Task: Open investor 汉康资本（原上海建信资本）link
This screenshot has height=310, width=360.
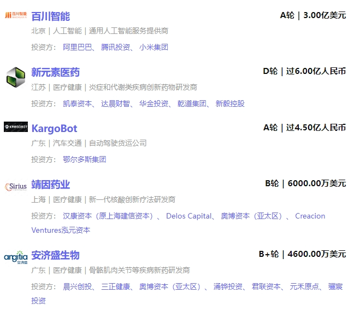Action: (108, 216)
